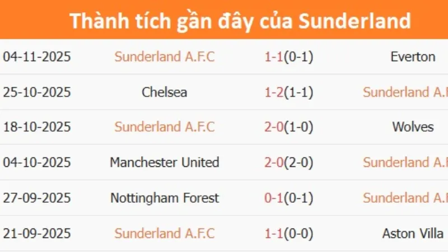Open Sunderland A.F.C in the Wolves row
Image resolution: width=448 pixels, height=252 pixels.
point(164,127)
